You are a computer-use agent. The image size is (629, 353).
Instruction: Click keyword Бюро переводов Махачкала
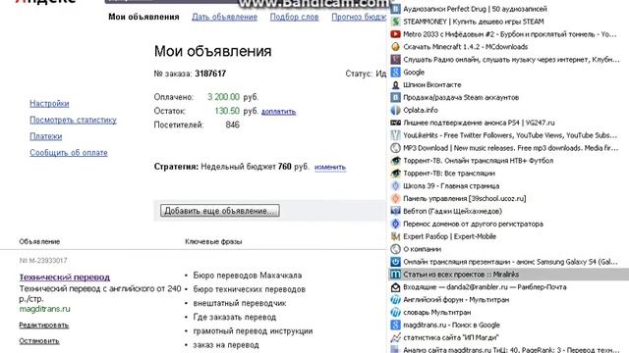[247, 276]
